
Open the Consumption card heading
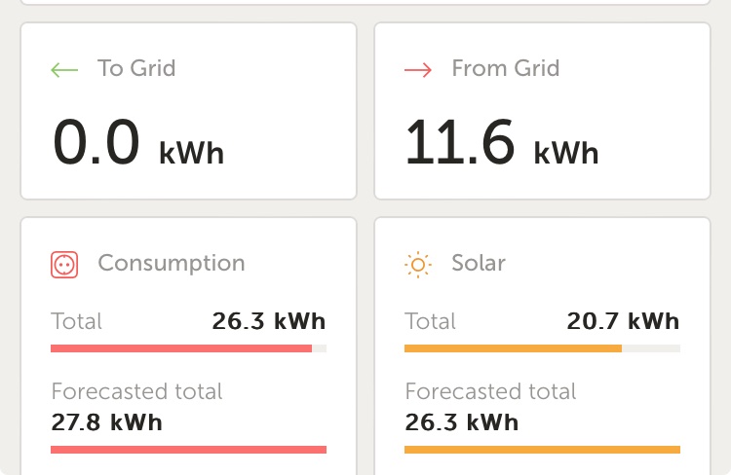[172, 263]
